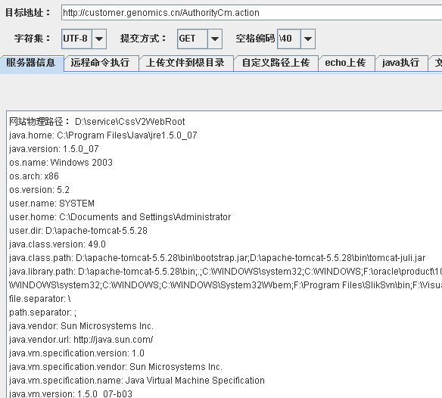The width and height of the screenshot is (442, 398).
Task: Click the target URL address field
Action: coord(251,13)
